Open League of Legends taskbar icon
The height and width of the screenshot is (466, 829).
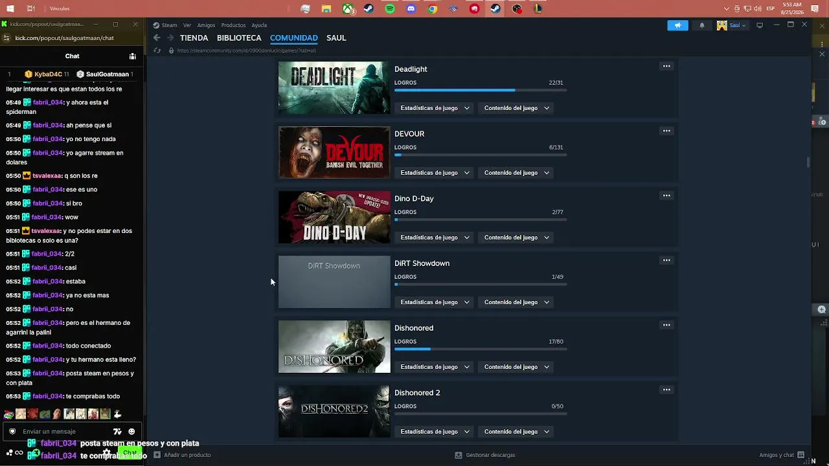point(538,9)
